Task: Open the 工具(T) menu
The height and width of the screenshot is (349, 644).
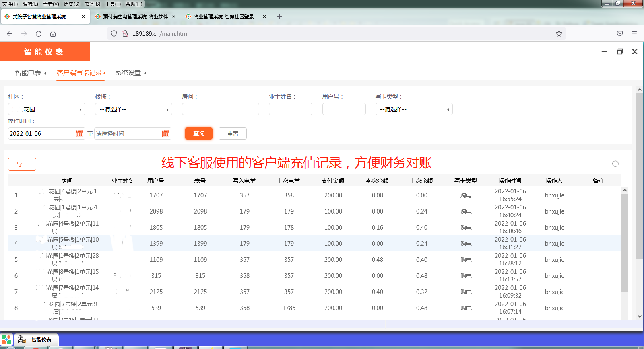Action: (113, 4)
